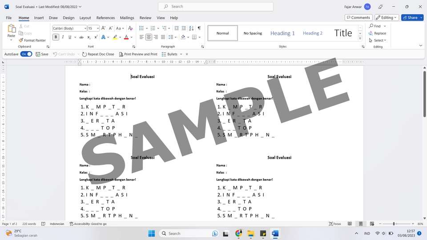The width and height of the screenshot is (427, 240).
Task: Open Word from the Windows taskbar
Action: pos(275,233)
